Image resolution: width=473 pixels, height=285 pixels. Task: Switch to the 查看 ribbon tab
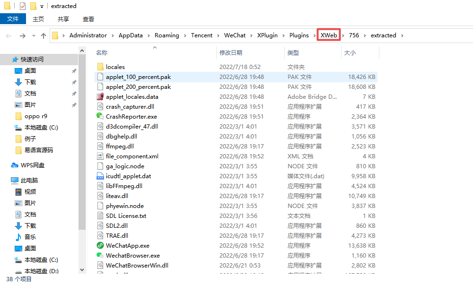[88, 19]
